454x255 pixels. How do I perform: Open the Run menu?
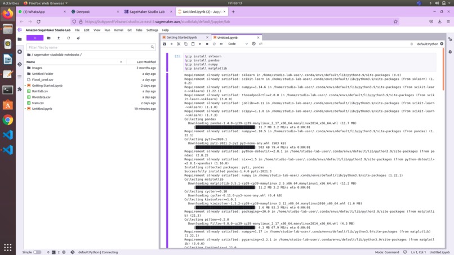point(107,30)
